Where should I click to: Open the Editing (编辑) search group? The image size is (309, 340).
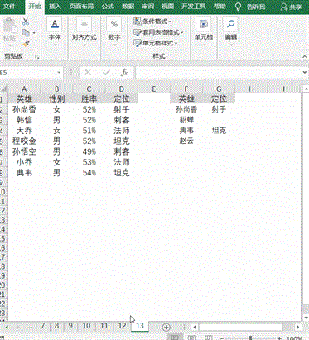point(230,31)
